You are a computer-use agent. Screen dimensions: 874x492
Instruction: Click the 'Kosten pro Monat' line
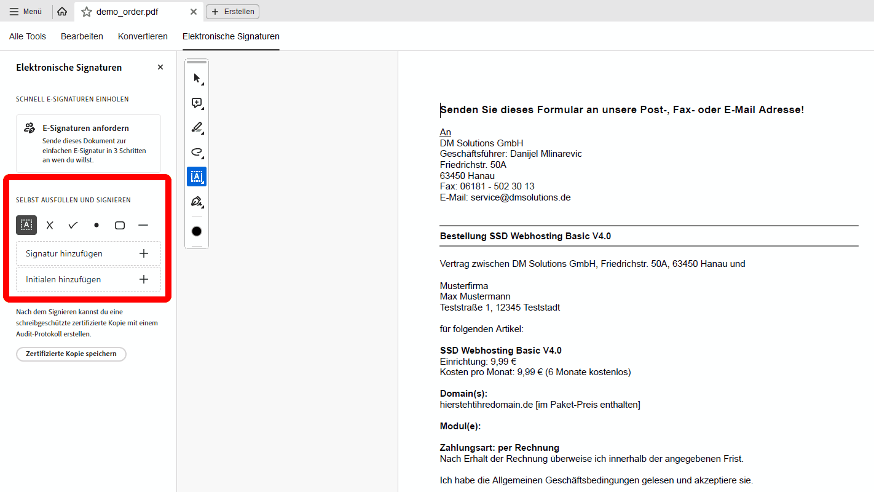(x=535, y=372)
